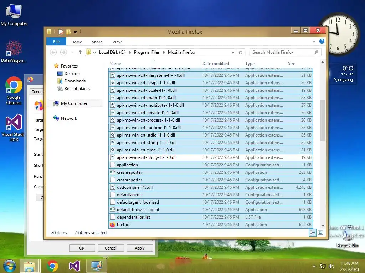Select default-browser-agent file
This screenshot has width=365, height=273.
211,210
